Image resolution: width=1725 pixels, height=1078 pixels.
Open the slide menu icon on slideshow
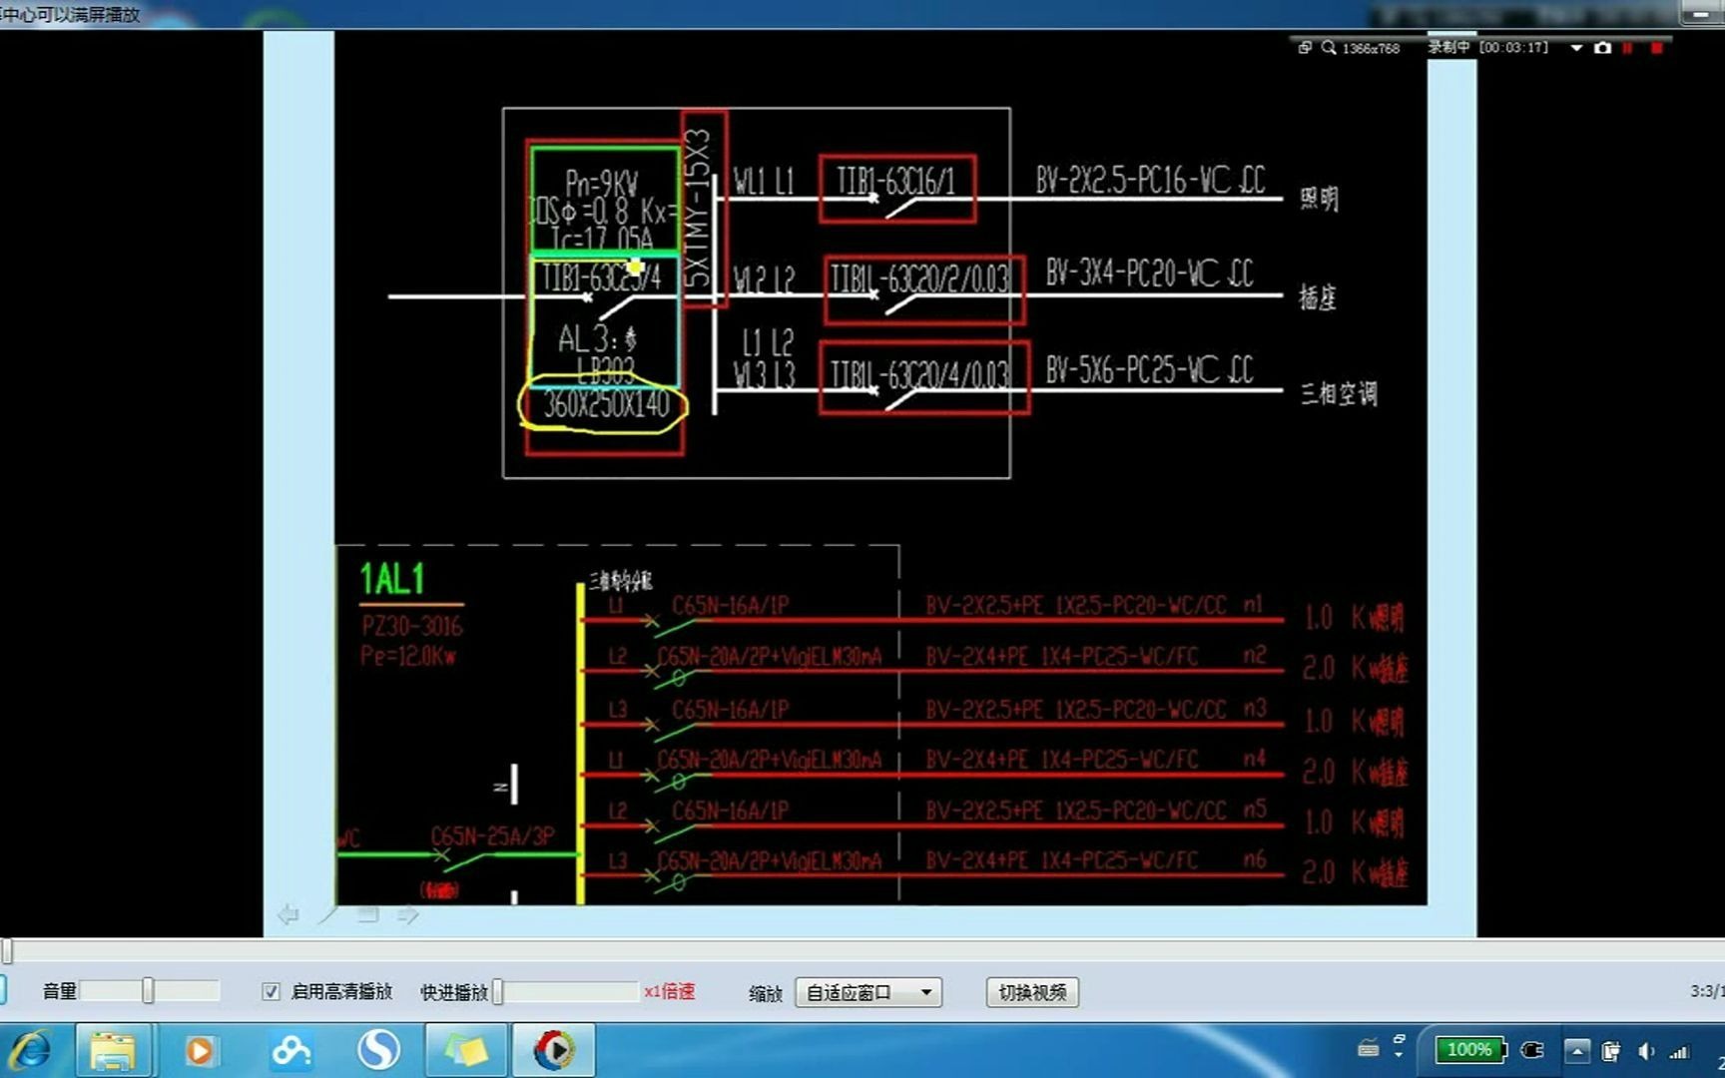tap(368, 914)
